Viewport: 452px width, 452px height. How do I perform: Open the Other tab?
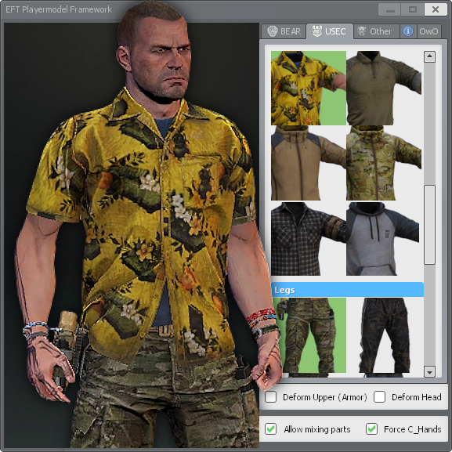[376, 31]
